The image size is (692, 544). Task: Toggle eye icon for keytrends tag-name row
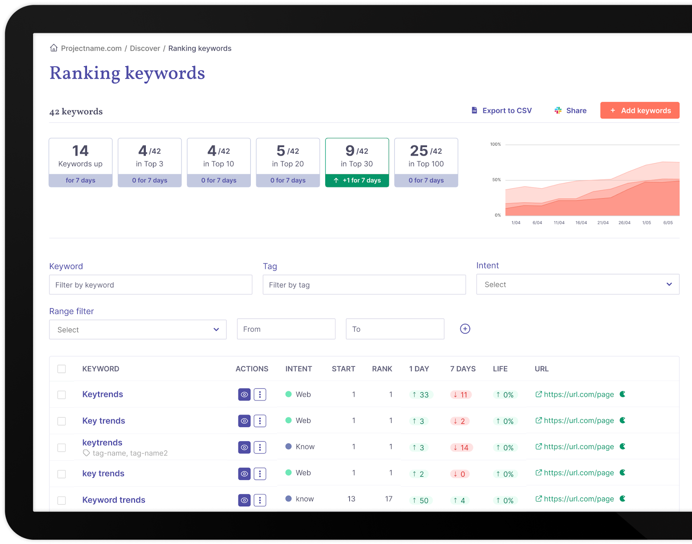coord(244,447)
